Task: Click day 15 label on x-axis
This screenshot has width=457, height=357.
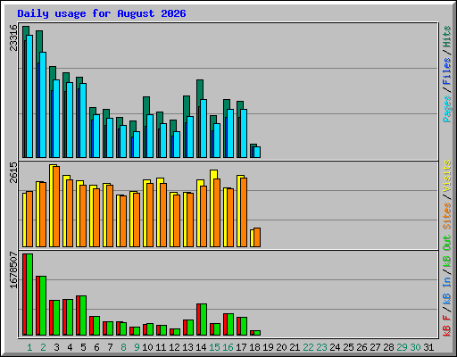Action: tap(214, 347)
